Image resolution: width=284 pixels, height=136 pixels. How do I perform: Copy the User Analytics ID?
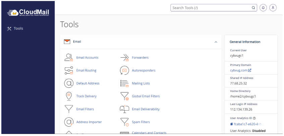(231, 124)
